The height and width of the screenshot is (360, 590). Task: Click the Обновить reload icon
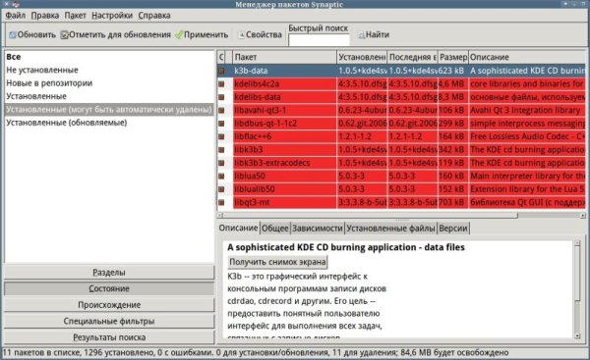coord(13,35)
